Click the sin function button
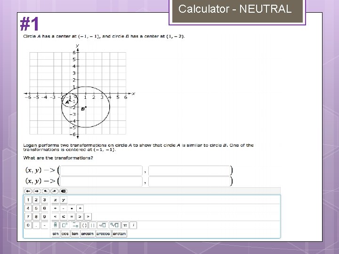Viewport: 339px width, 254px height. pos(56,234)
